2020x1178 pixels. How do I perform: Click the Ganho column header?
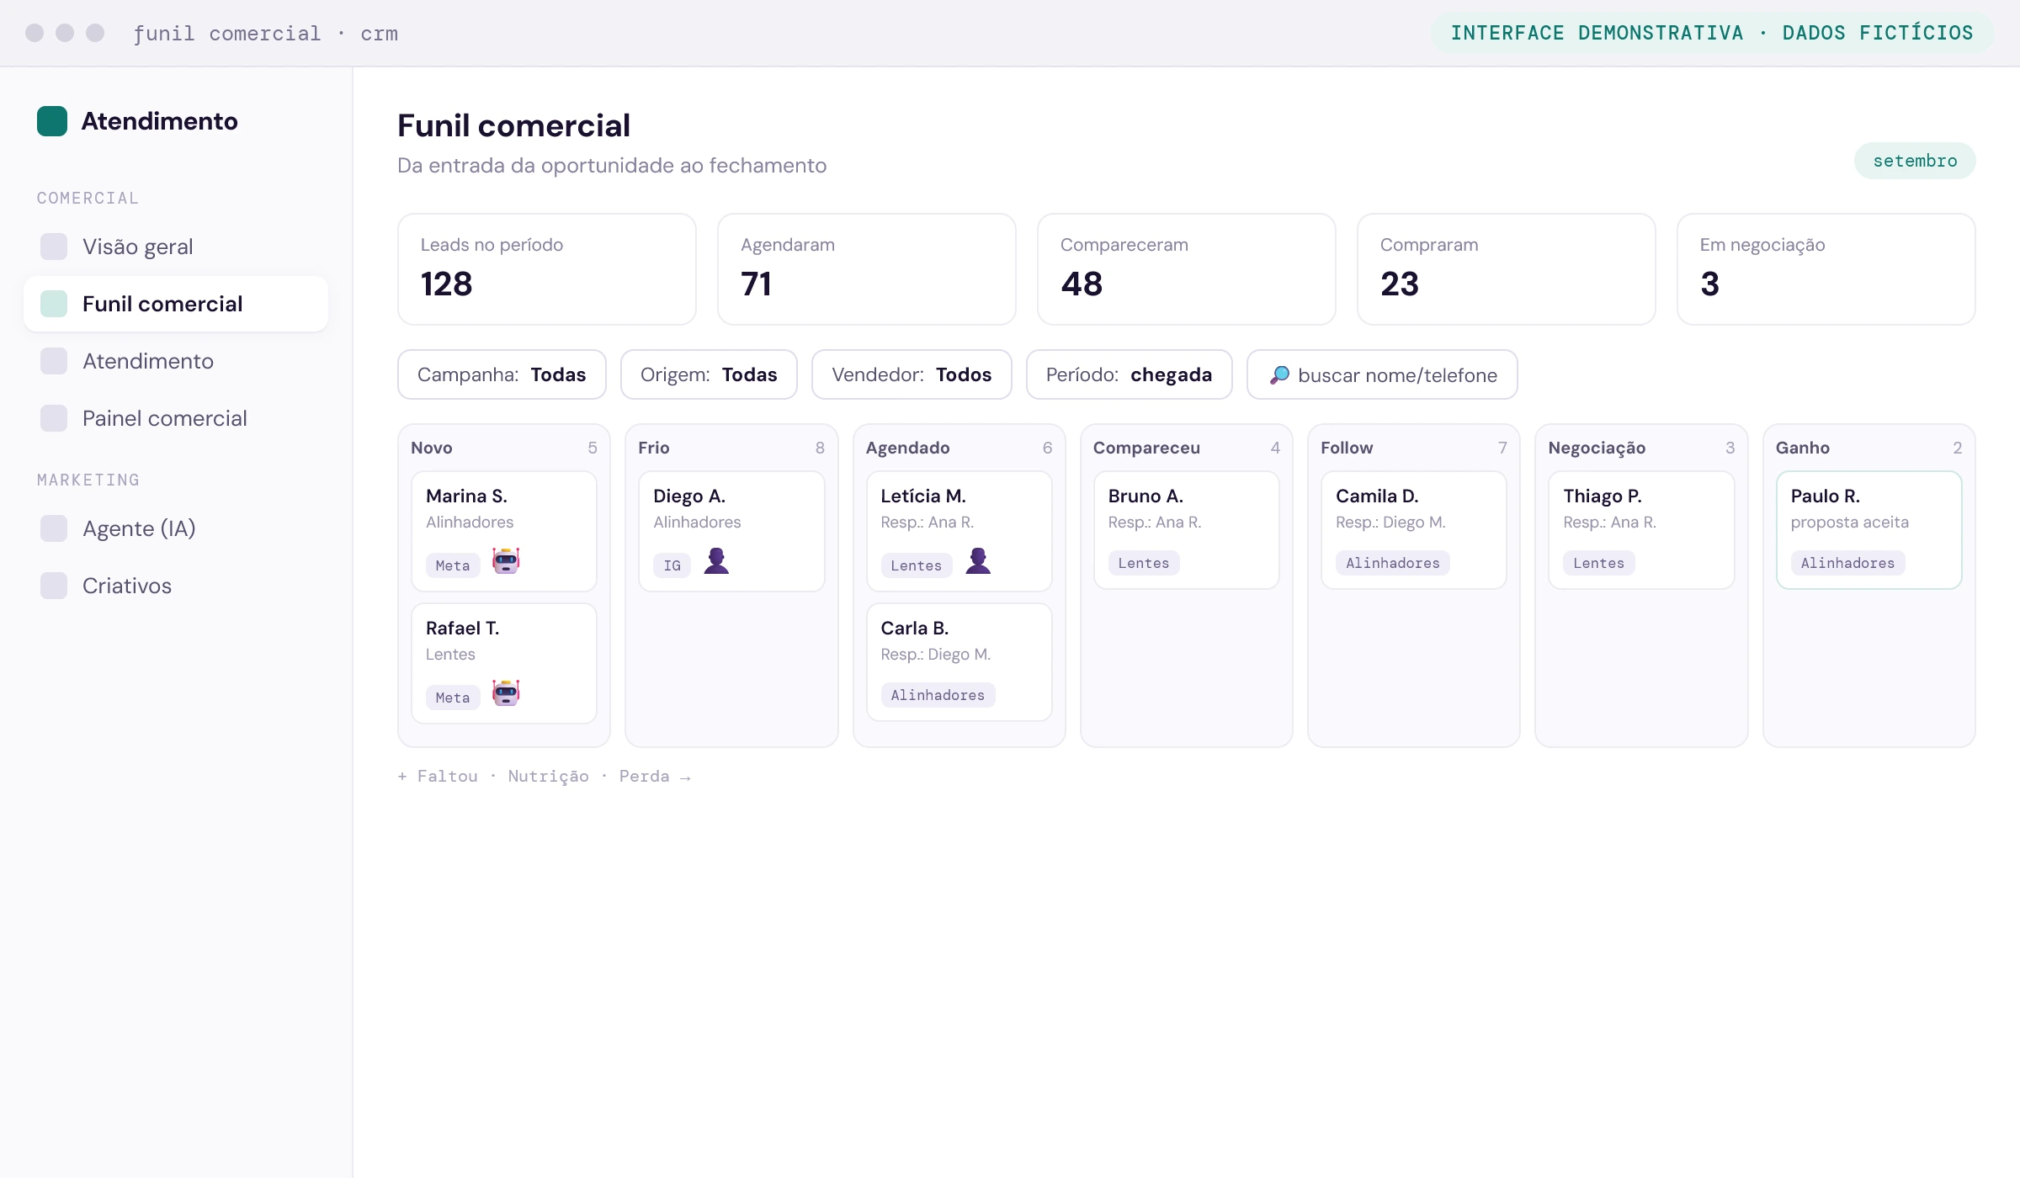1868,448
